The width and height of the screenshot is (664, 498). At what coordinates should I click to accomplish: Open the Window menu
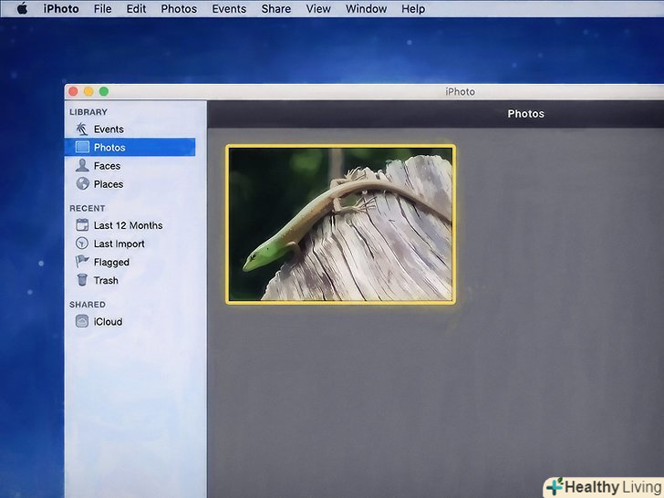coord(366,9)
